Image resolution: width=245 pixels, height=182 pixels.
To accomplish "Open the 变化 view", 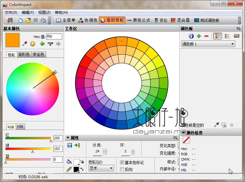I will 161,20.
